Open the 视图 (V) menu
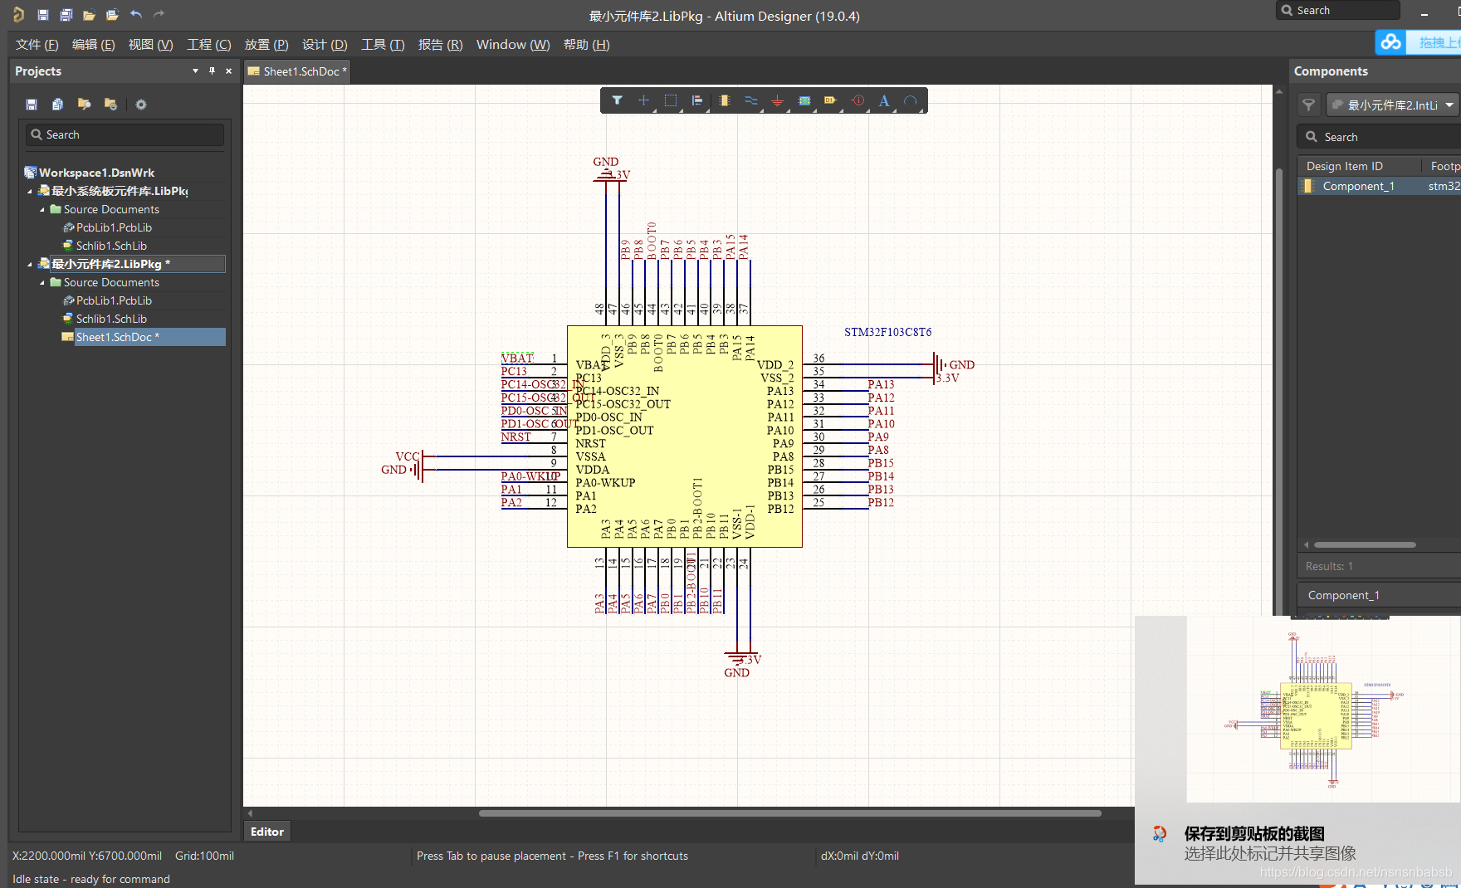The height and width of the screenshot is (888, 1461). pos(150,45)
